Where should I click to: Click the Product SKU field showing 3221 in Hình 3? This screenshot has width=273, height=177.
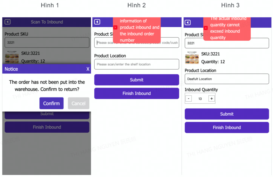(227, 43)
